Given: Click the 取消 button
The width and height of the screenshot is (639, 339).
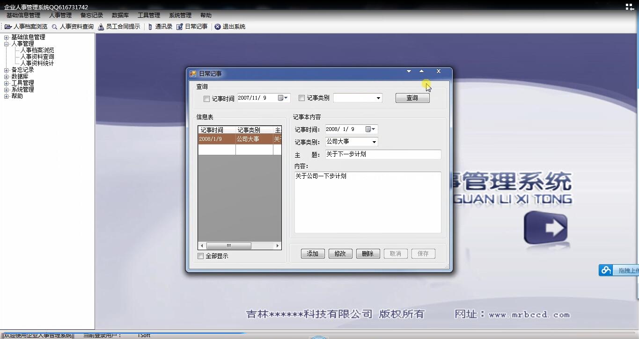Looking at the screenshot, I should pyautogui.click(x=396, y=253).
